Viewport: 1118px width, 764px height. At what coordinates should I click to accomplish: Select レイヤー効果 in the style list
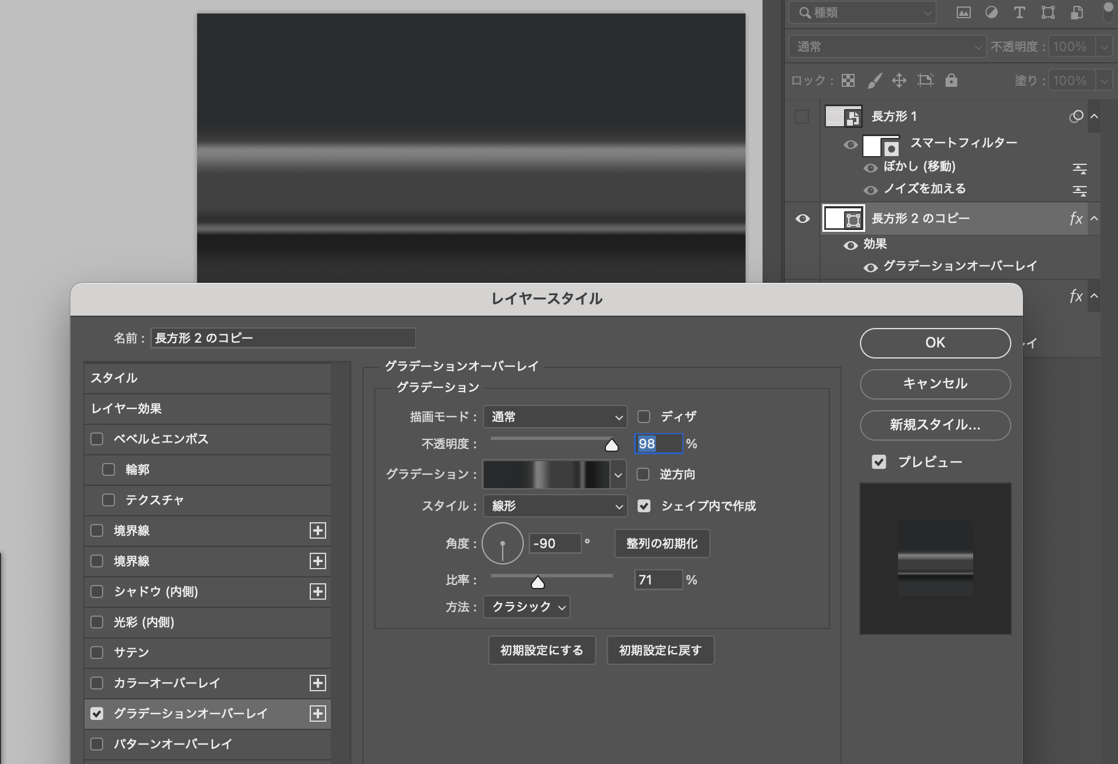pyautogui.click(x=127, y=408)
